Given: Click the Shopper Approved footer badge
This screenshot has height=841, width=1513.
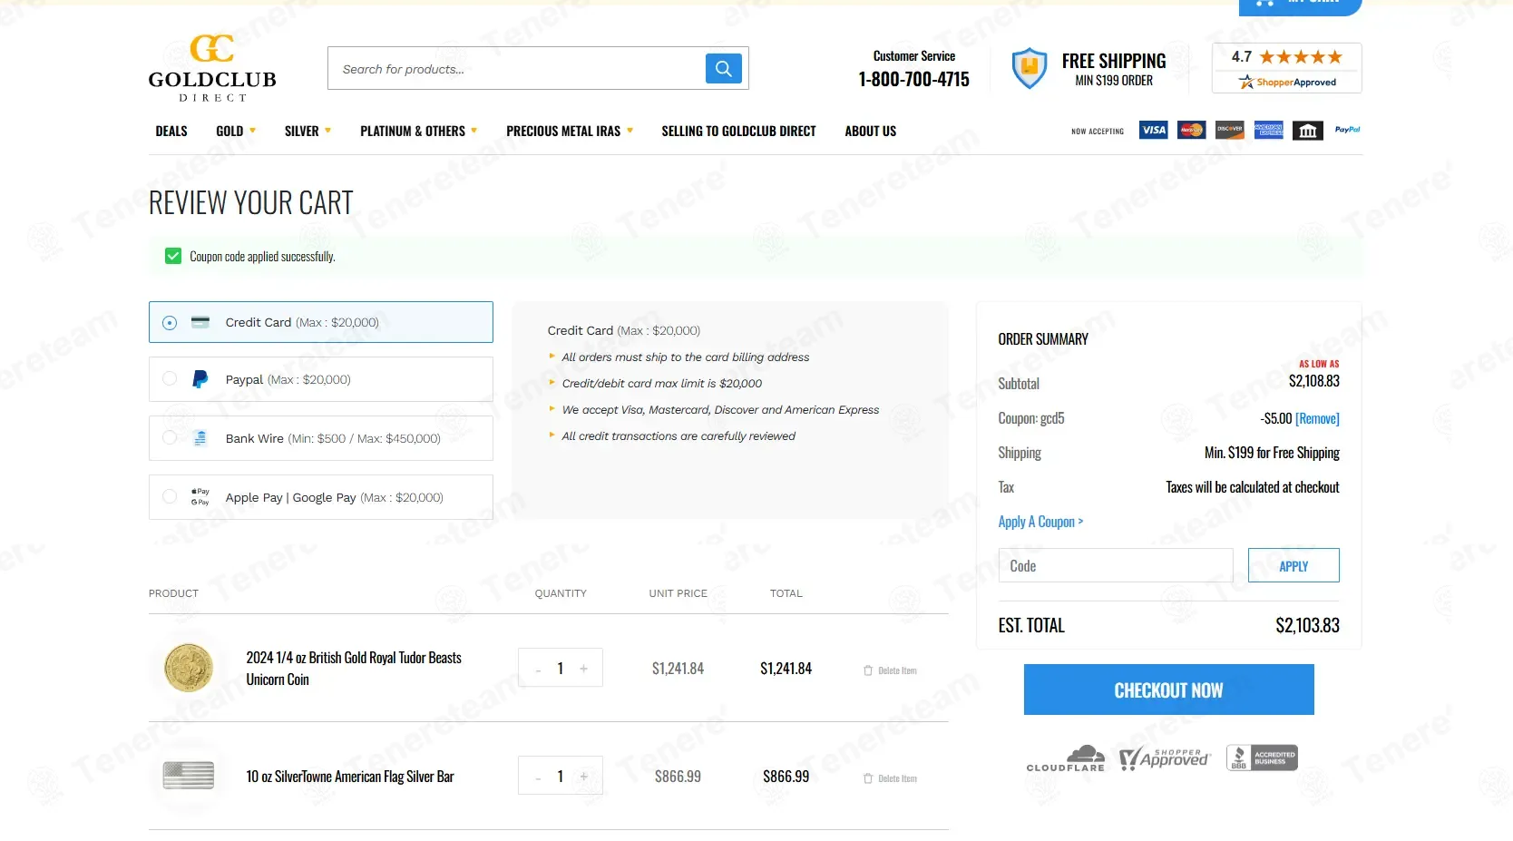Looking at the screenshot, I should 1164,758.
